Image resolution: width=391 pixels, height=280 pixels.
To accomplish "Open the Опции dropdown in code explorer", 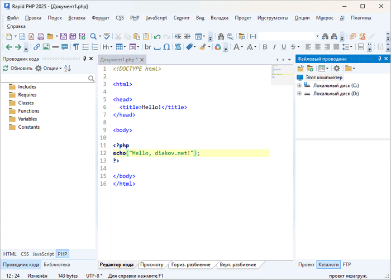I will click(x=49, y=68).
